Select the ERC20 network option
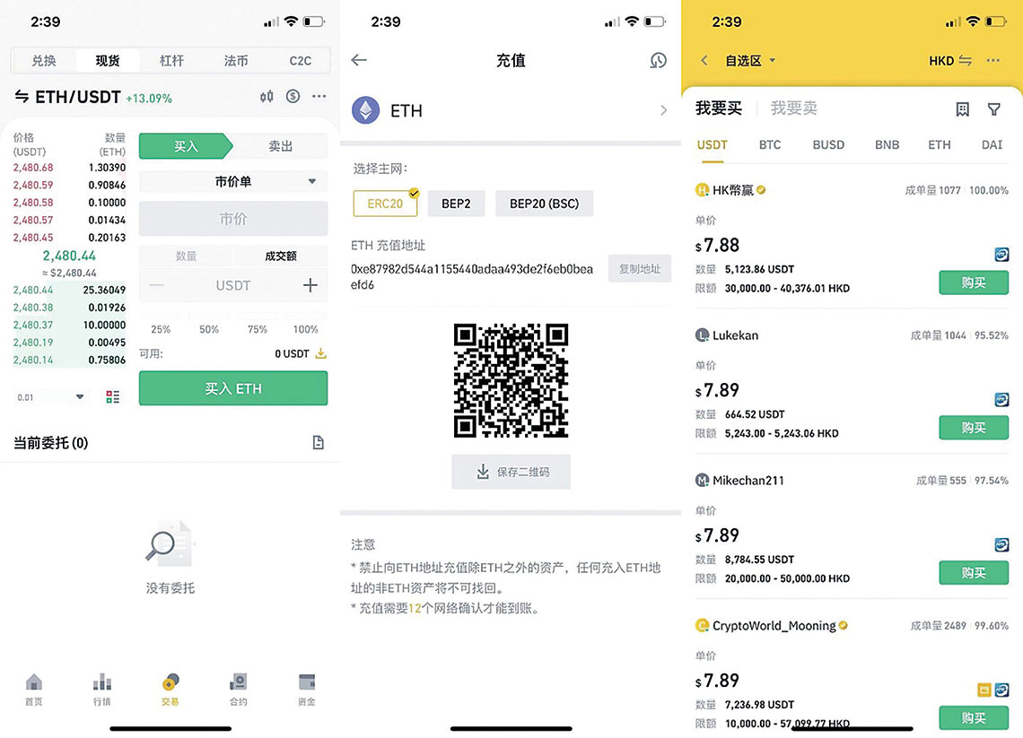 [385, 204]
